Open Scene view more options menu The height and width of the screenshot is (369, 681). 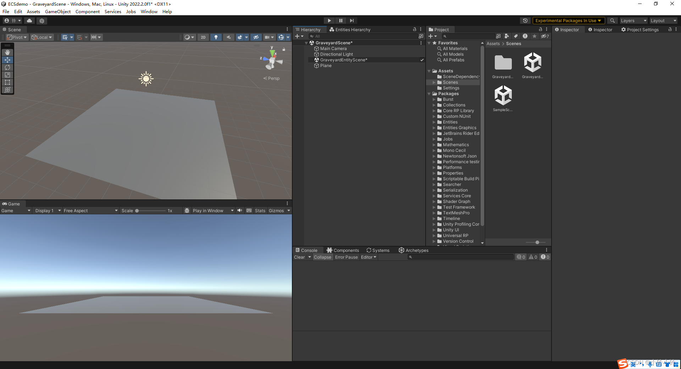click(287, 29)
